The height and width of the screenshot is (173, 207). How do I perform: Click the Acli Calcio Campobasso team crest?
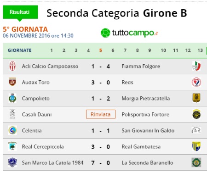[12, 66]
